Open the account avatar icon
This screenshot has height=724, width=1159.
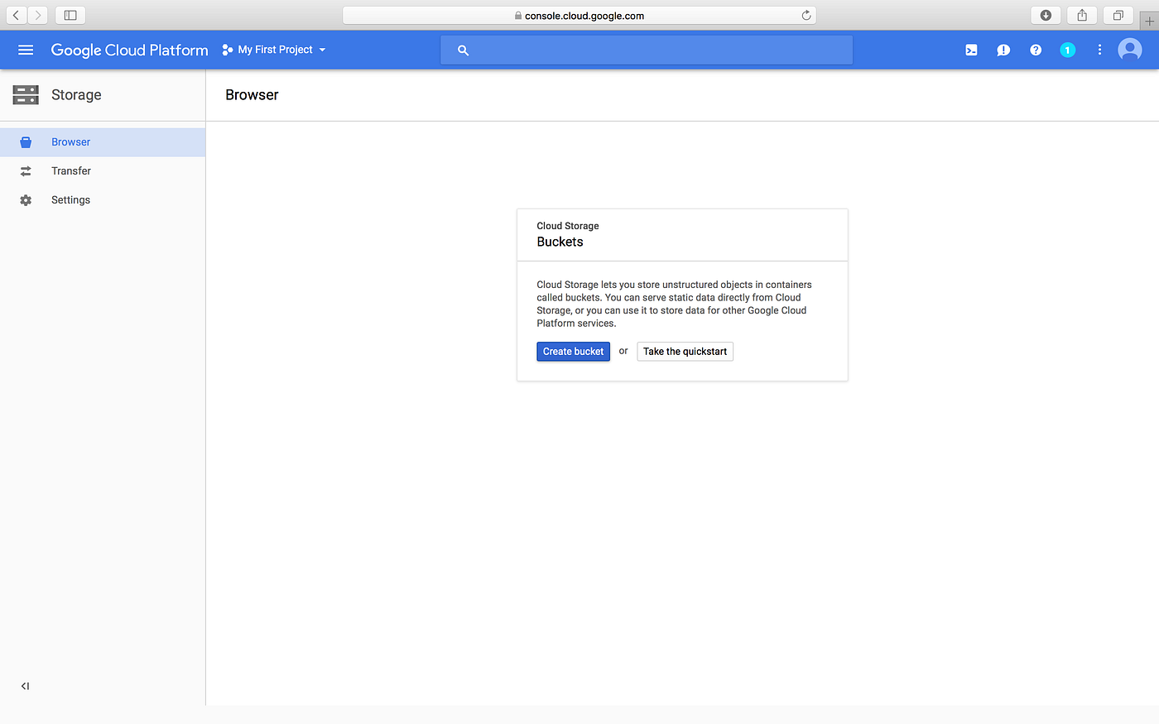click(x=1129, y=50)
